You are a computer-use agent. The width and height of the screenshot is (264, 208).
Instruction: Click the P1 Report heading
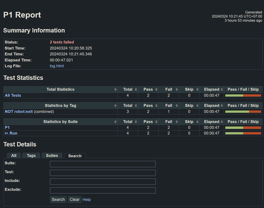pos(22,15)
